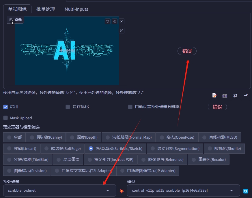
Task: Click the eraser icon on the image canvas
Action: click(114, 21)
